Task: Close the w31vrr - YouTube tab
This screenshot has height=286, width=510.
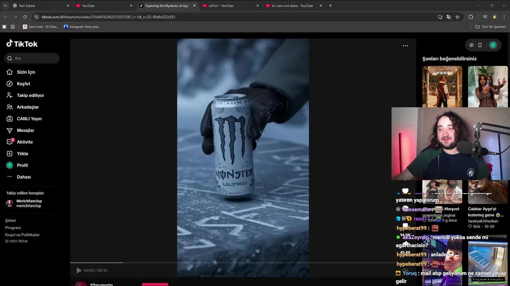Action: coord(258,6)
